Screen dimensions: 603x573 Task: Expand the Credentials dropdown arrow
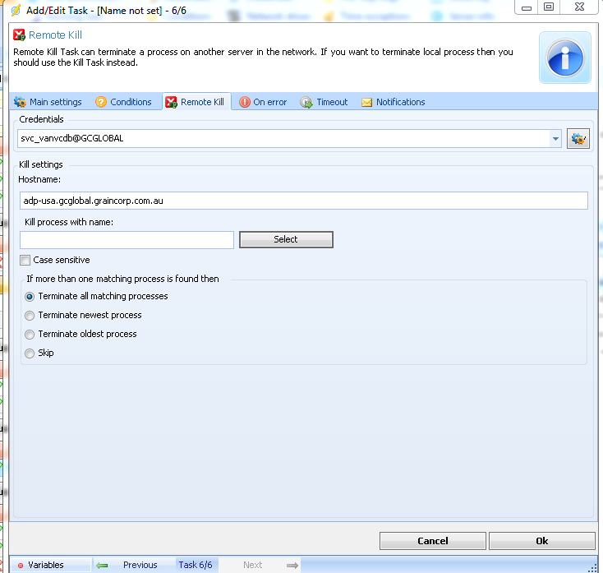tap(556, 139)
